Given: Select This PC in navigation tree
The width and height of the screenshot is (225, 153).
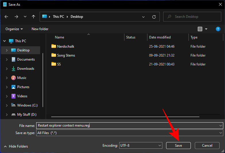Looking at the screenshot, I should (x=20, y=41).
